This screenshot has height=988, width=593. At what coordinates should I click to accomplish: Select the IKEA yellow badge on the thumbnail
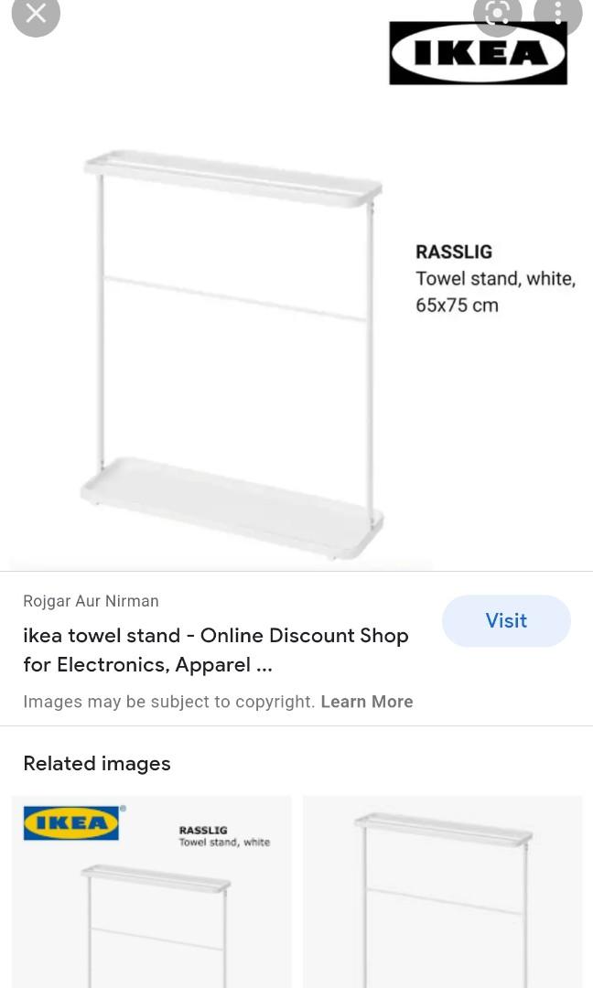pos(73,822)
